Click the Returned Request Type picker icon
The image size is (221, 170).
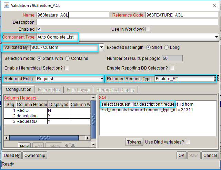pos(216,79)
